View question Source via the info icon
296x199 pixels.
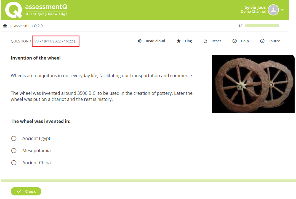pos(262,41)
